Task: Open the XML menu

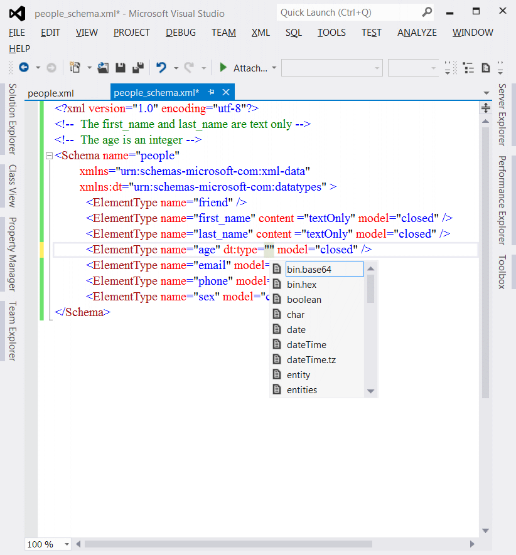Action: click(261, 33)
